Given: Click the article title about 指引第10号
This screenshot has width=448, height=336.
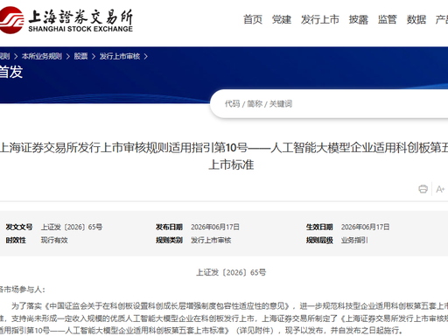Looking at the screenshot, I should pos(224,156).
